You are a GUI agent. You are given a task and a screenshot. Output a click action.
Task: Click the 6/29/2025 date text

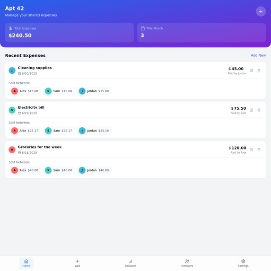click(x=29, y=113)
